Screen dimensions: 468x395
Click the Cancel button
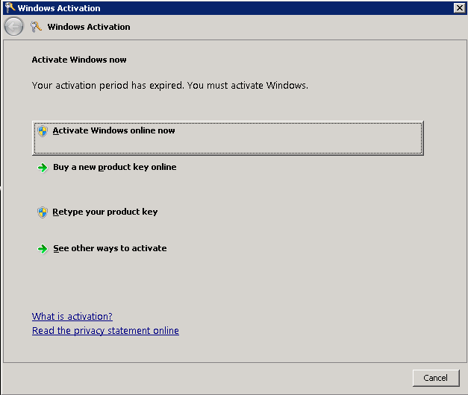coord(436,378)
